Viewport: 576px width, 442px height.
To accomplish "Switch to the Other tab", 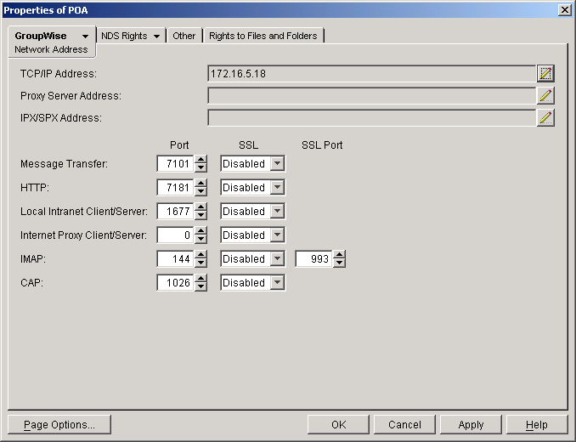I will click(184, 36).
